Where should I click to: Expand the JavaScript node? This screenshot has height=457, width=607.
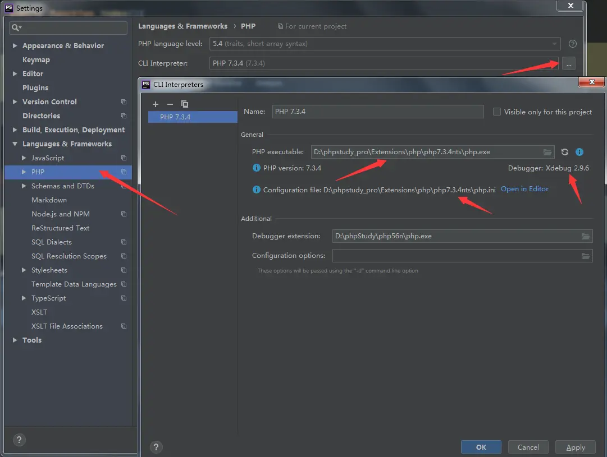click(x=24, y=158)
